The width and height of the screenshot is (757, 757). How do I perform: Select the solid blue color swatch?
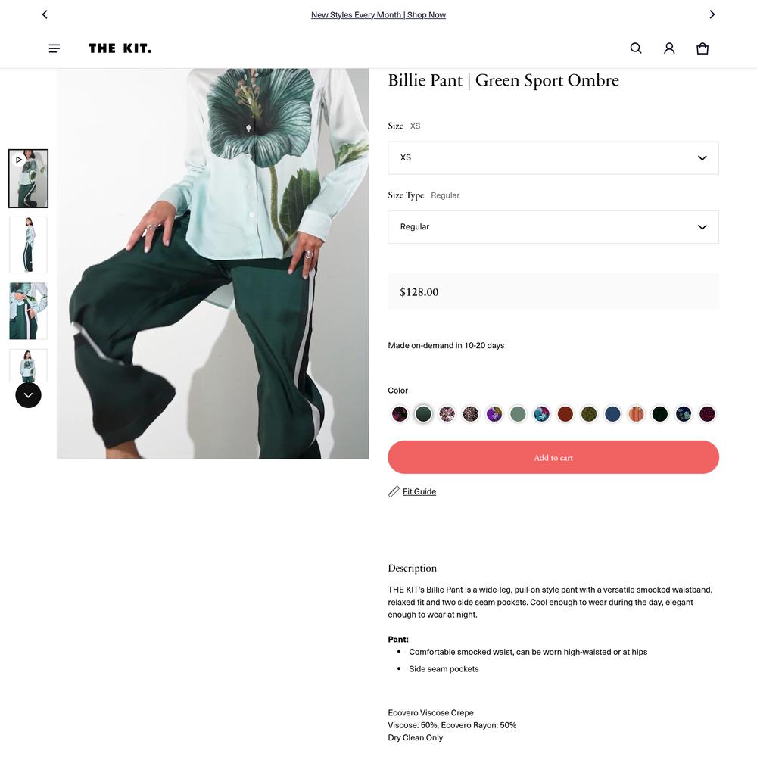click(x=612, y=414)
